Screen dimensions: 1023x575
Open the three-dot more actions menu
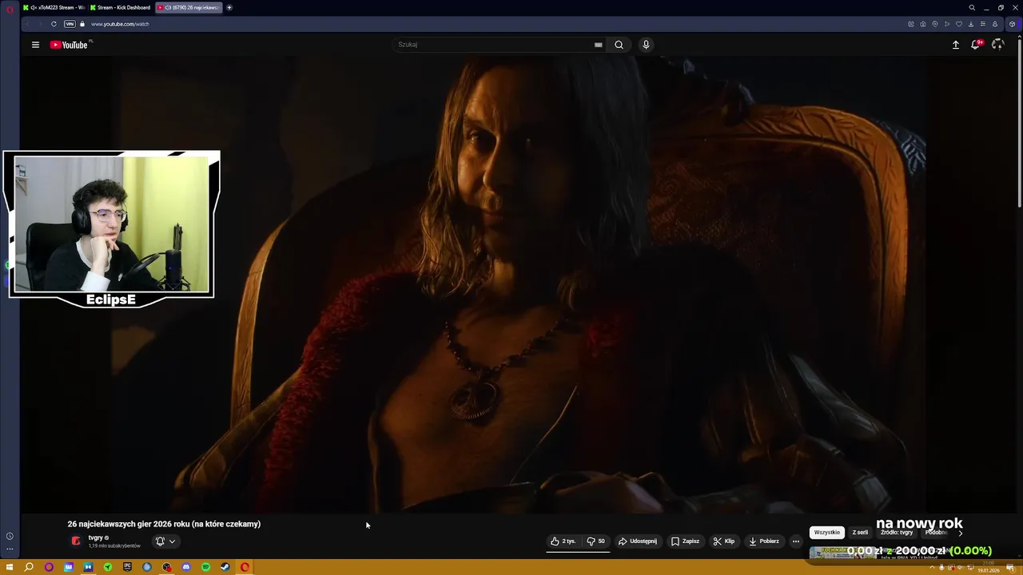point(795,541)
